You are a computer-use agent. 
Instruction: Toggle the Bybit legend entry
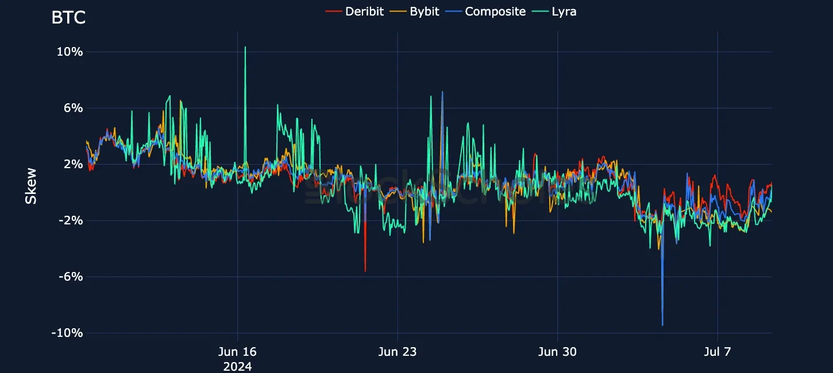pyautogui.click(x=415, y=11)
